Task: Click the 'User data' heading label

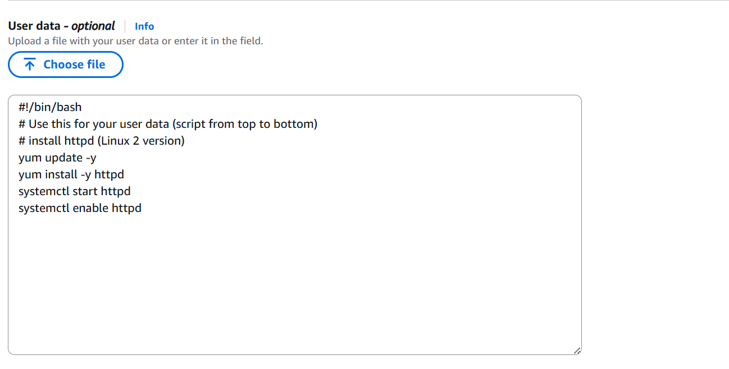Action: tap(34, 26)
